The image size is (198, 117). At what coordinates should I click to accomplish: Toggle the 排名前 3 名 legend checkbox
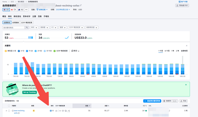pos(6,51)
